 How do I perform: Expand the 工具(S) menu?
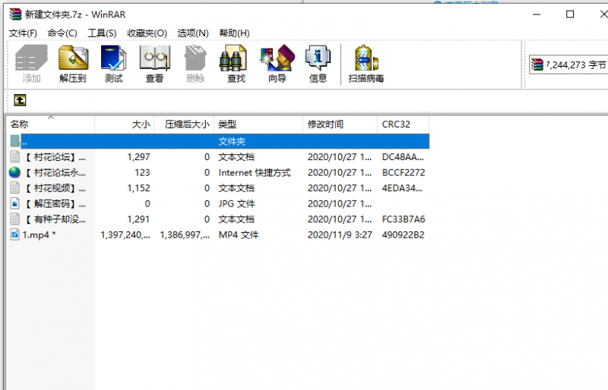102,33
